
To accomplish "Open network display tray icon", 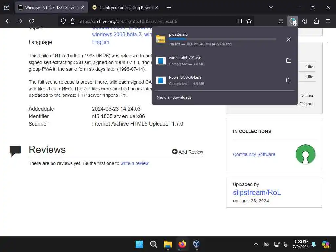I will (277, 244).
